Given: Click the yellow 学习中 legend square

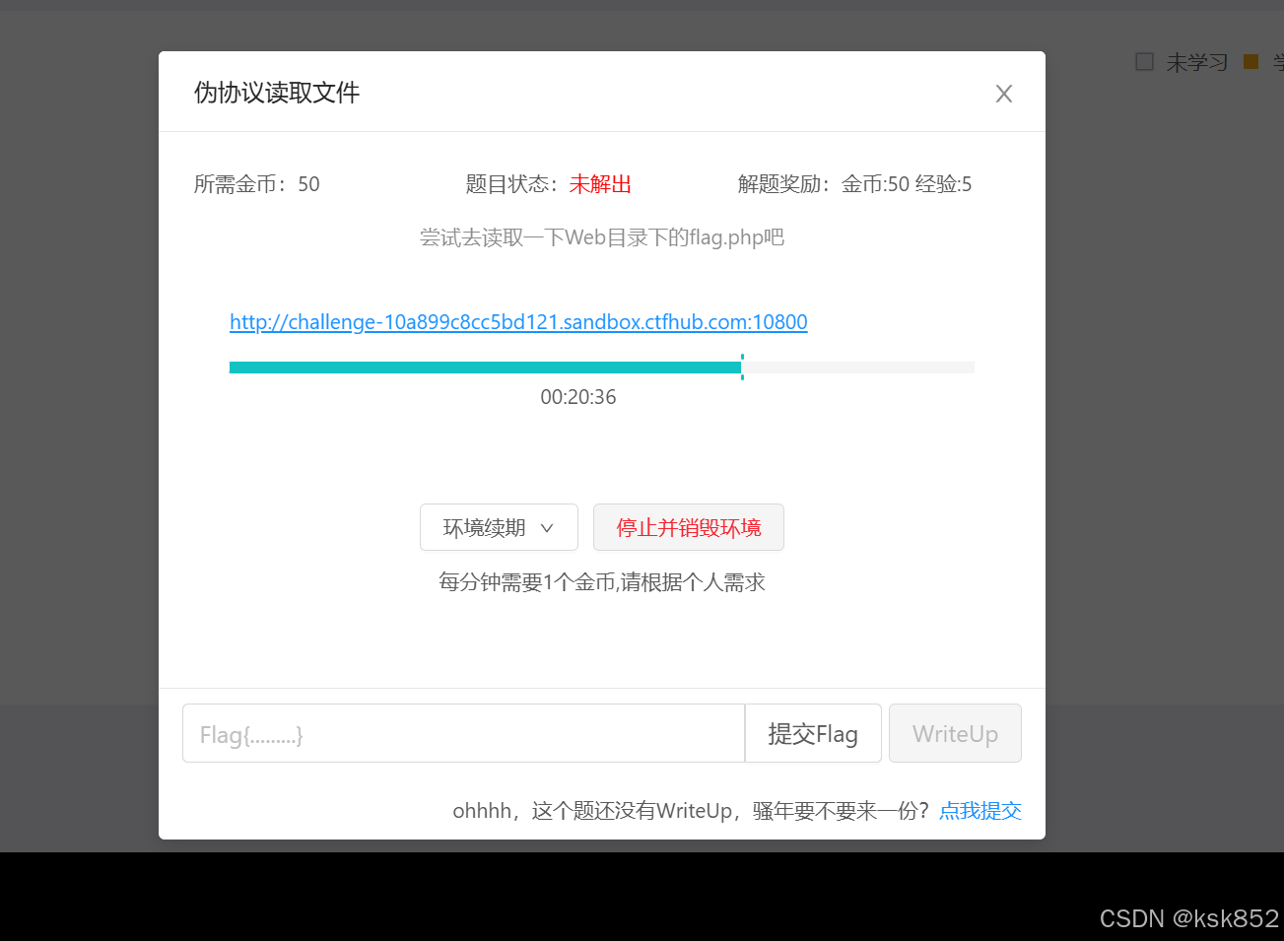Looking at the screenshot, I should (x=1250, y=61).
